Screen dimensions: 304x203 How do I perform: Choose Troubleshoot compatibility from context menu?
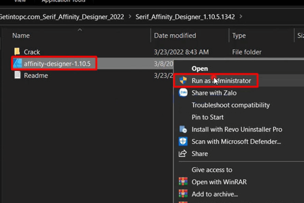230,105
